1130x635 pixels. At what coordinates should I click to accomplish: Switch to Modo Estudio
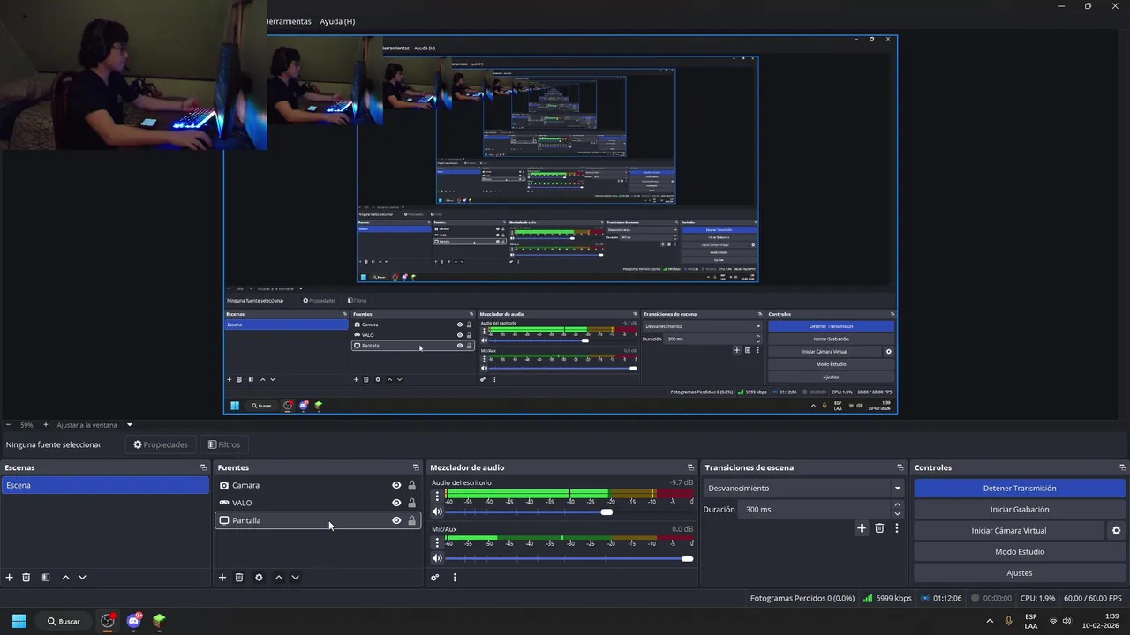pyautogui.click(x=1020, y=552)
